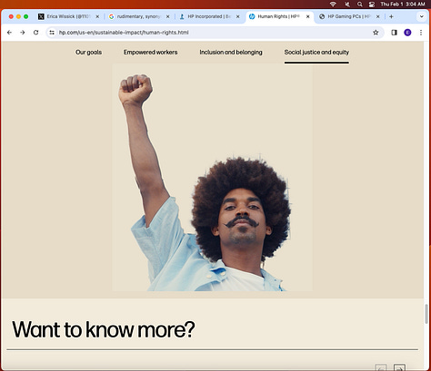Open the Wi-Fi menu bar icon
431x371 pixels.
pos(333,5)
